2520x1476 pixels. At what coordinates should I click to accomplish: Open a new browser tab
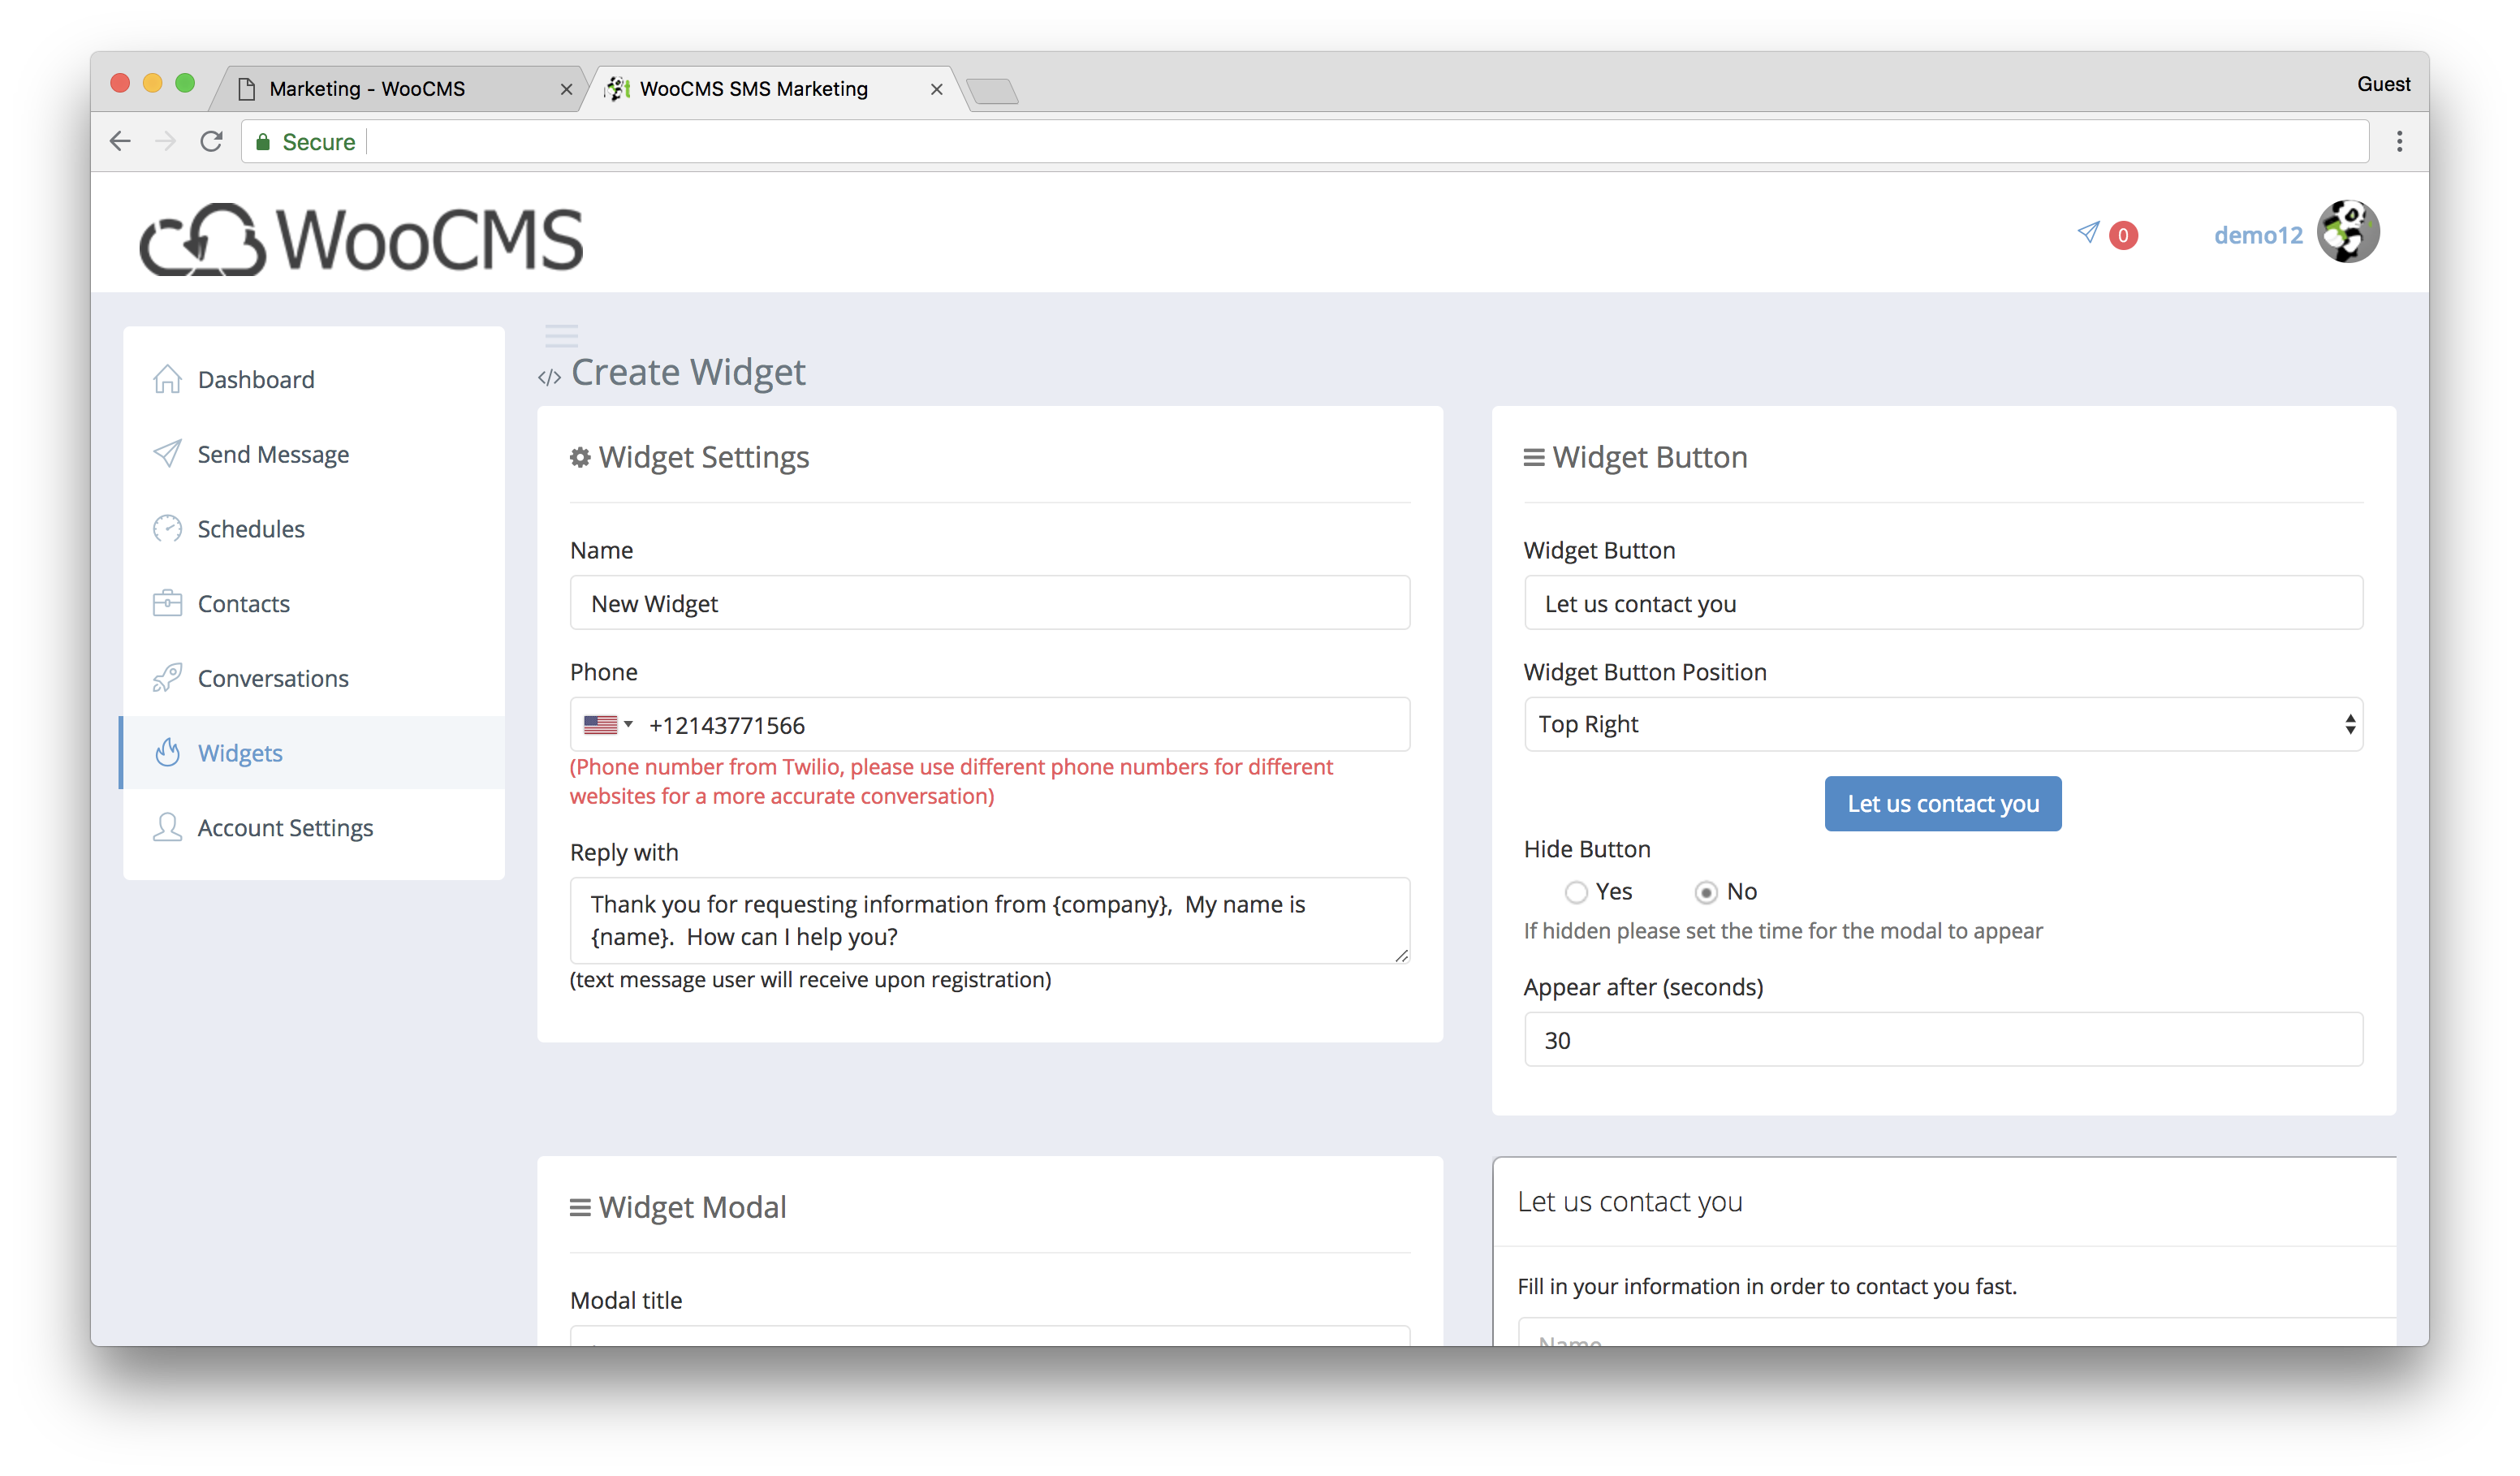[992, 92]
